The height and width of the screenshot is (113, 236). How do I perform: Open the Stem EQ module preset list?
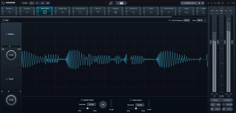pos(91,14)
